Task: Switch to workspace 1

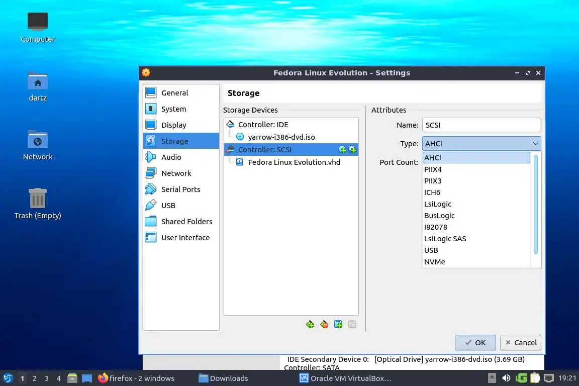Action: (x=23, y=378)
